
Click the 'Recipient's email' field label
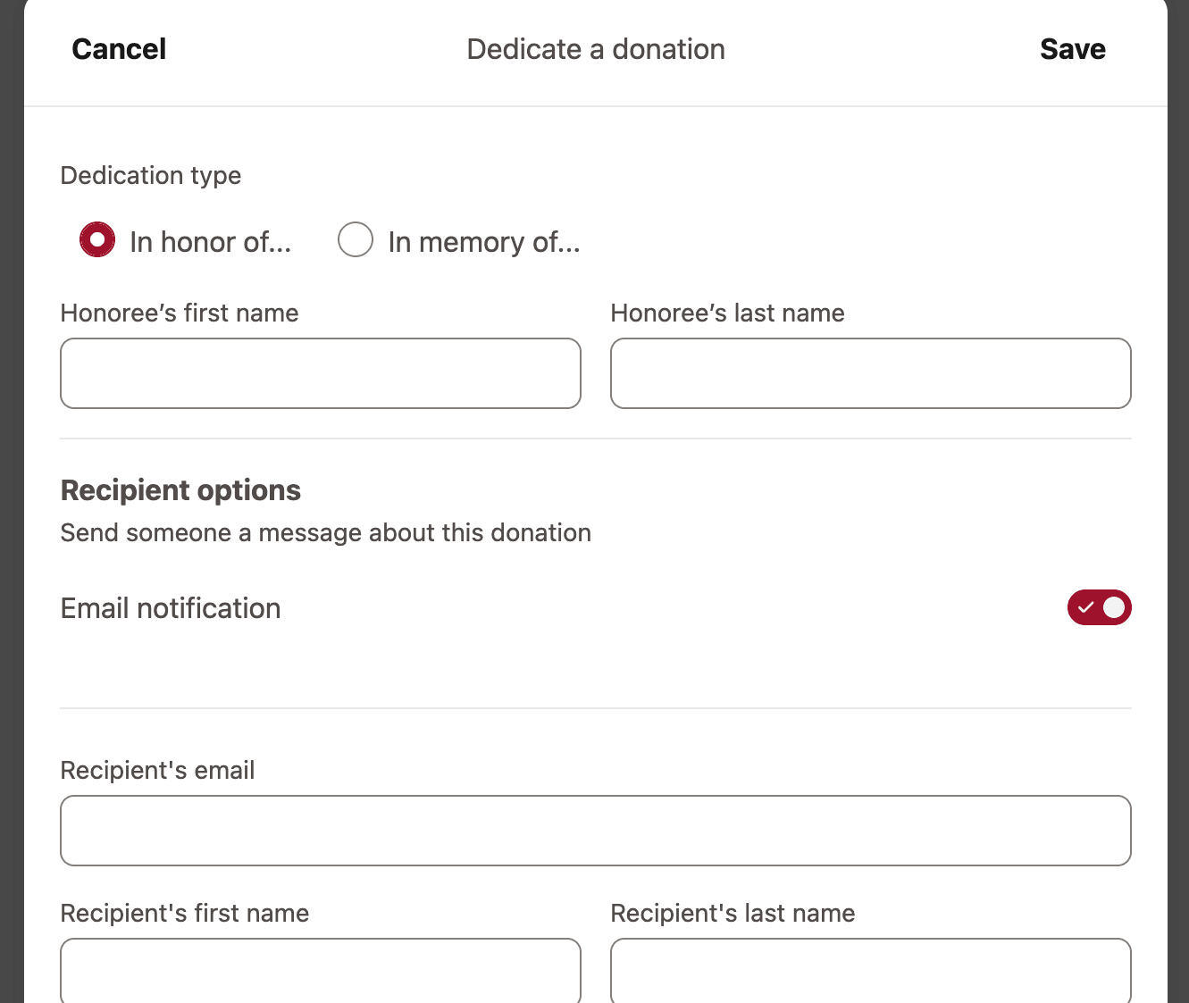157,771
